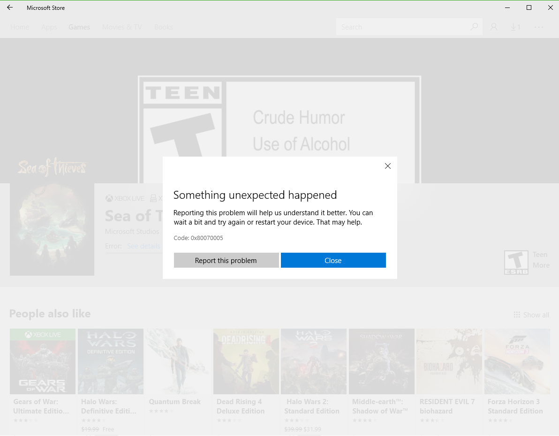This screenshot has width=559, height=436.
Task: Open the user account icon
Action: click(x=494, y=27)
